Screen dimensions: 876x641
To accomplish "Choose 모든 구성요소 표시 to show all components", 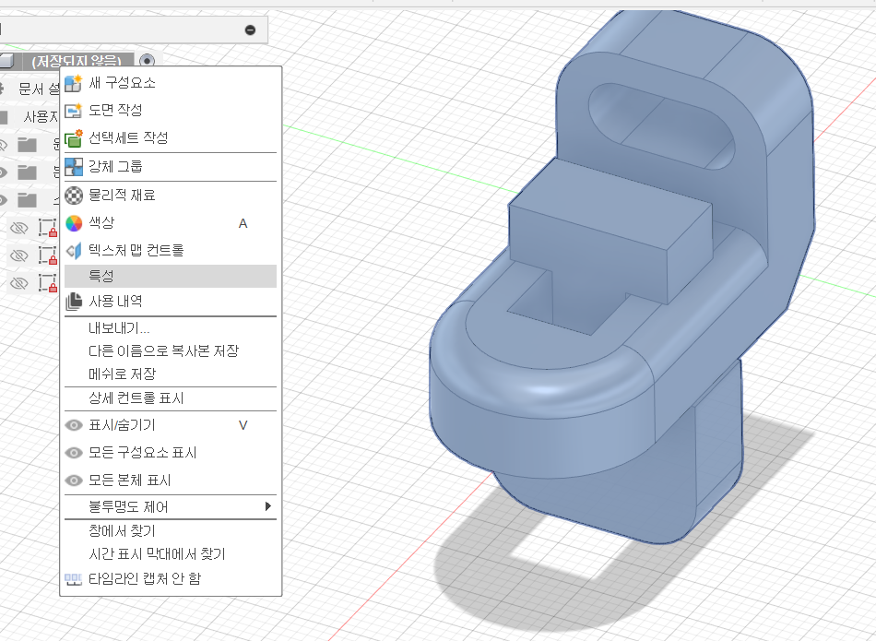I will pyautogui.click(x=171, y=453).
